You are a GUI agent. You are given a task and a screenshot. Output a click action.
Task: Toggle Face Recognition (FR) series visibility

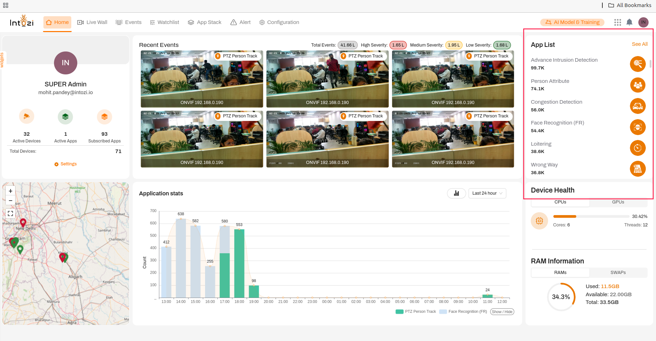[x=463, y=311]
